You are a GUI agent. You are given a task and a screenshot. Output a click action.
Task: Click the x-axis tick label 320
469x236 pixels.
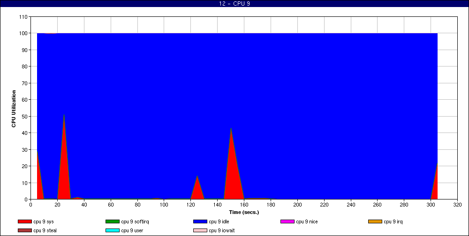point(457,205)
